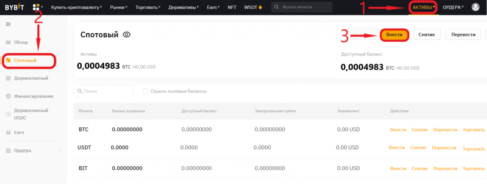Focus the Искать монеты search field

tap(302, 7)
